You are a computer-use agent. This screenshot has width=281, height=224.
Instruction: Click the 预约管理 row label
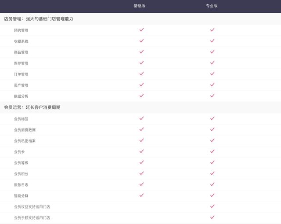(21, 30)
